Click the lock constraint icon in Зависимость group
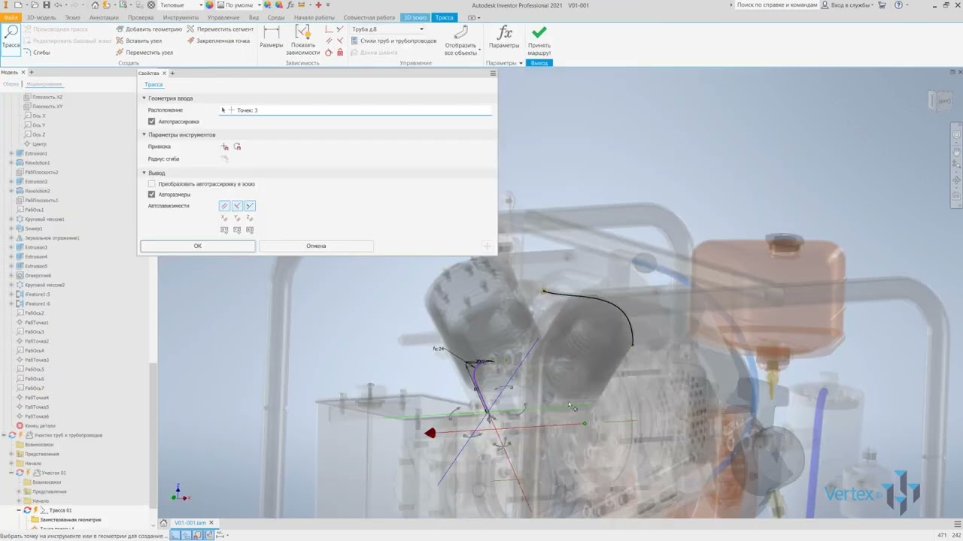 [x=340, y=53]
